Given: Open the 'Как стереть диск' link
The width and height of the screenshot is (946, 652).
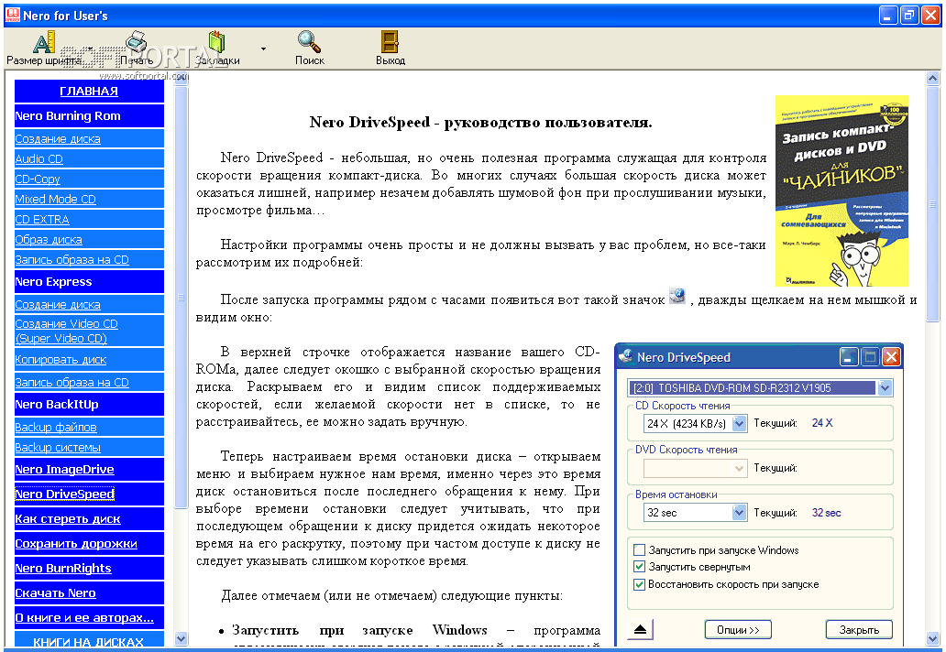Looking at the screenshot, I should click(x=68, y=519).
